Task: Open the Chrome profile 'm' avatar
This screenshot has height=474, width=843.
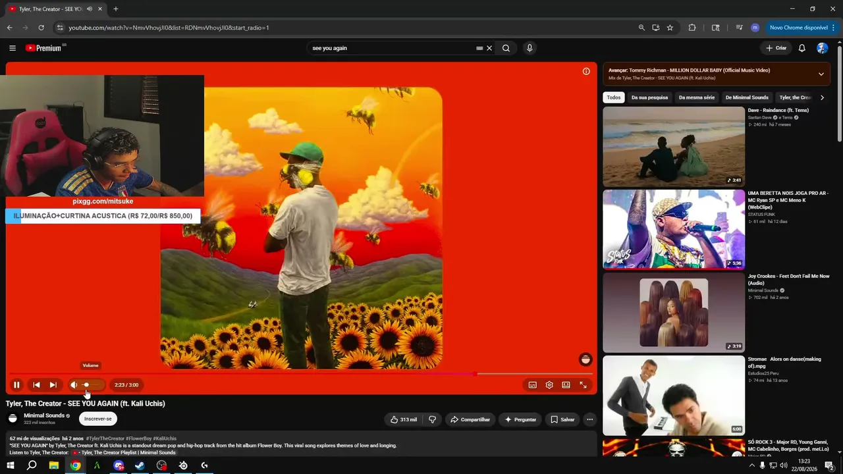Action: pos(755,28)
